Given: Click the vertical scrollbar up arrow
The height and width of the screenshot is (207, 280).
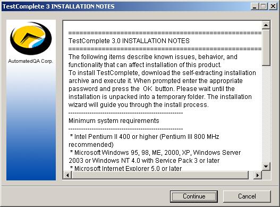Looking at the screenshot, I should pos(266,25).
